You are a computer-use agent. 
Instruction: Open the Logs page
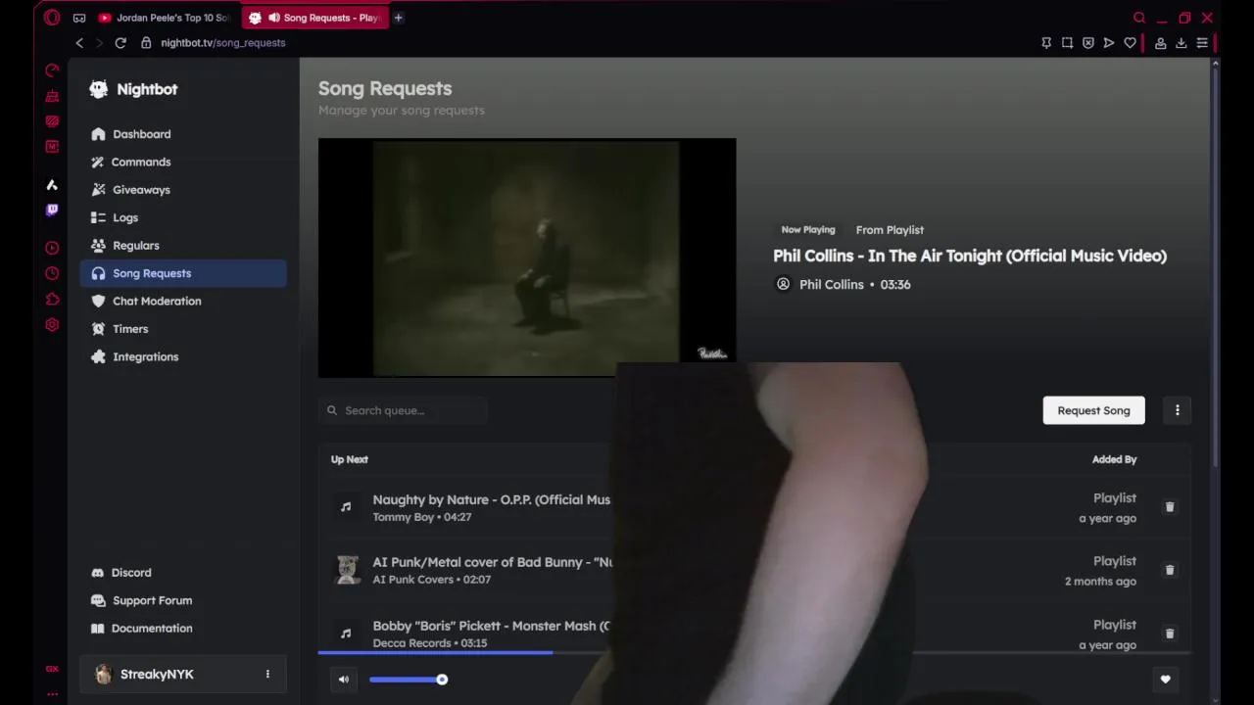pyautogui.click(x=183, y=217)
